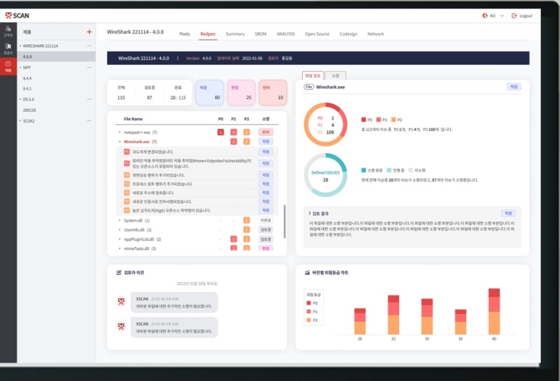The image size is (560, 381).
Task: Select 200128 under DS 5.0
Action: (29, 110)
